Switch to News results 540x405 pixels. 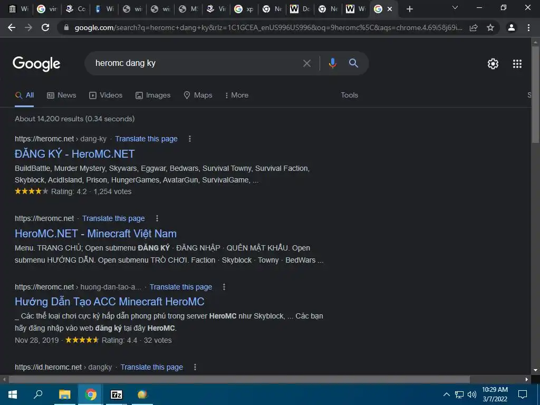(x=61, y=95)
